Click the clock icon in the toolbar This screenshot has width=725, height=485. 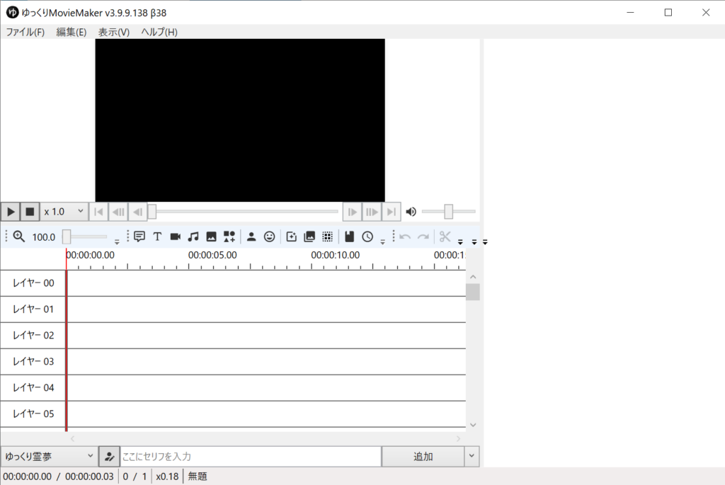(x=367, y=236)
